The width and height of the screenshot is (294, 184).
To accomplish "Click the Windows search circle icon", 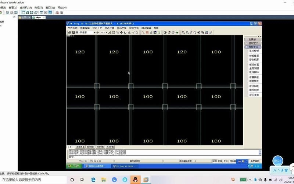I will click(72, 180).
